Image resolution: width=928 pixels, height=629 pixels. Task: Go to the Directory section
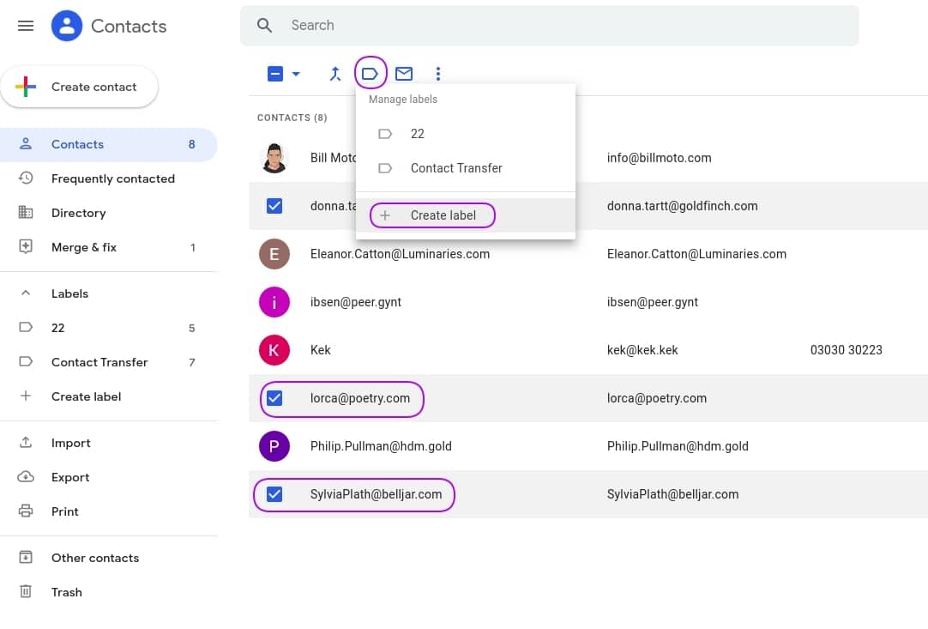[78, 213]
